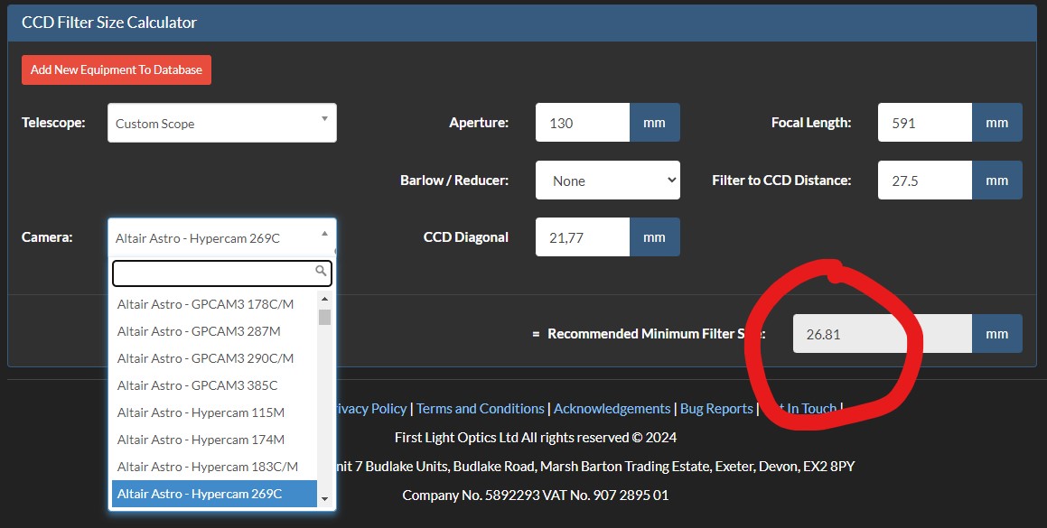Open the Barlow / Reducer dropdown
Viewport: 1047px width, 528px height.
coord(607,181)
